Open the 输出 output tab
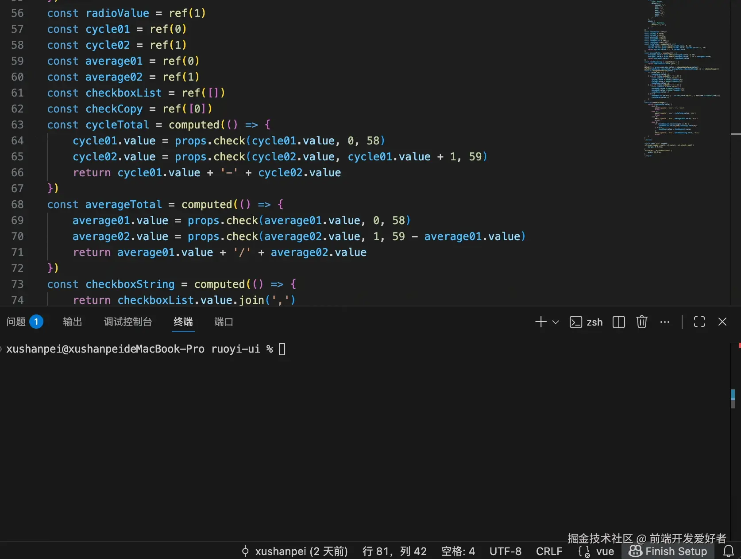Screen dimensions: 741x559 click(73, 322)
